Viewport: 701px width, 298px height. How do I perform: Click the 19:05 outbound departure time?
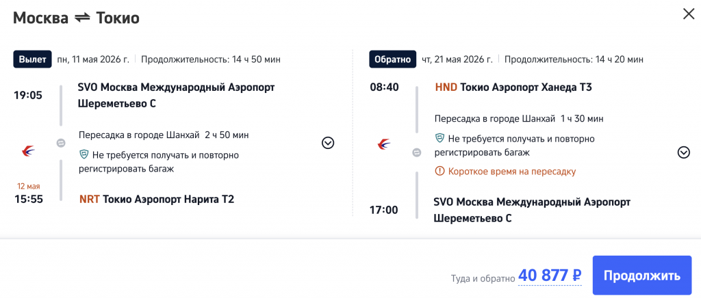tap(28, 95)
